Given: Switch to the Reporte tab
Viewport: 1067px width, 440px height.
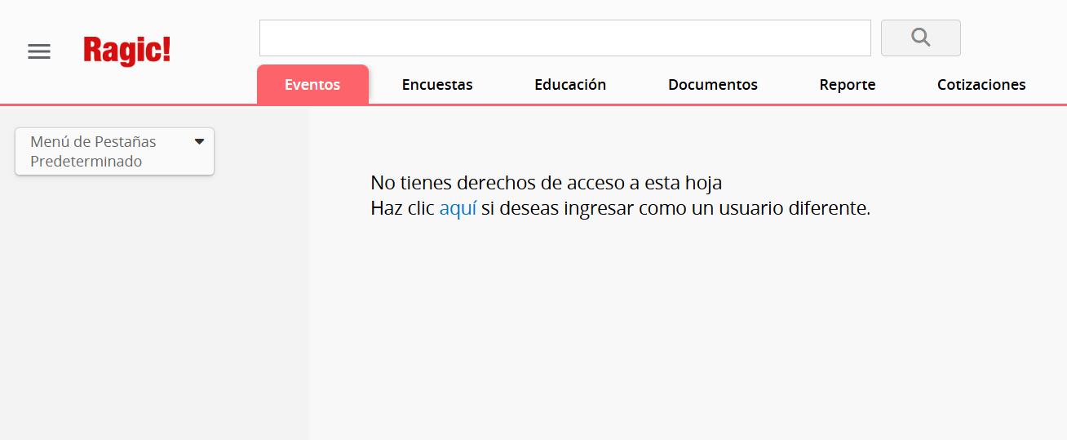Looking at the screenshot, I should tap(848, 85).
